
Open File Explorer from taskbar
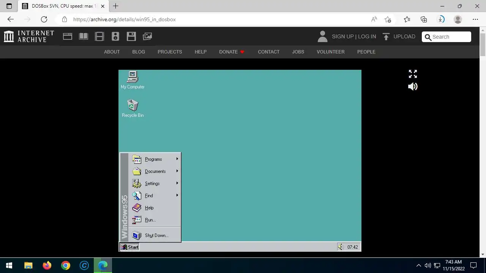[x=28, y=265]
